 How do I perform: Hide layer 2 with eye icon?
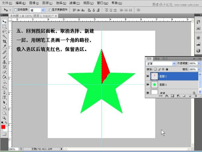pos(148,76)
